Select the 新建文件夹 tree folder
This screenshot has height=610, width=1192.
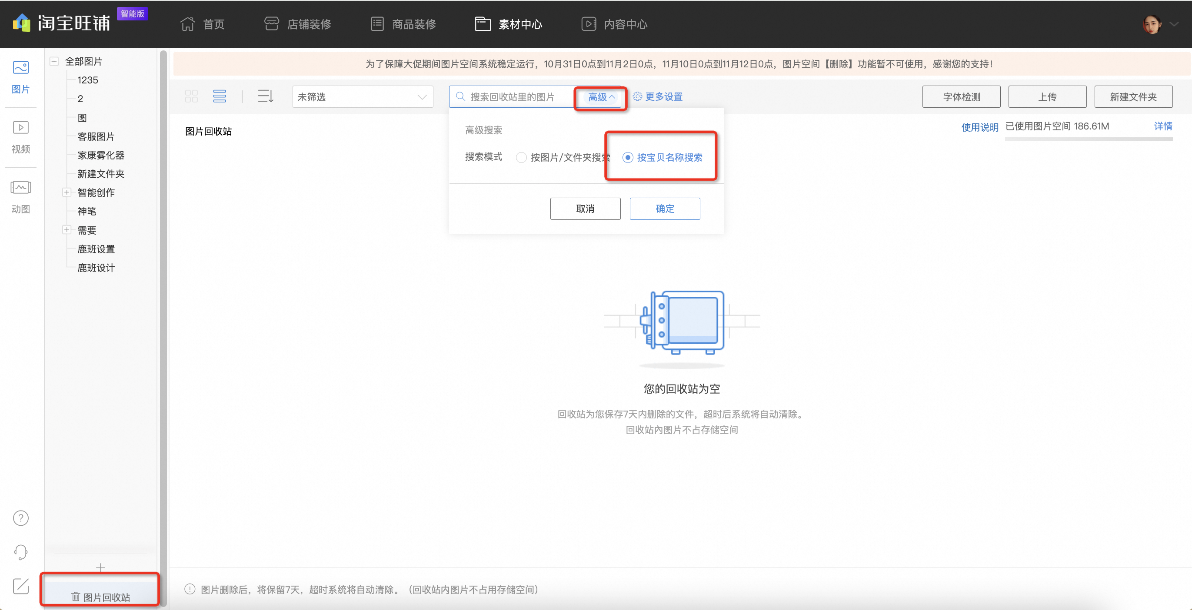coord(101,174)
